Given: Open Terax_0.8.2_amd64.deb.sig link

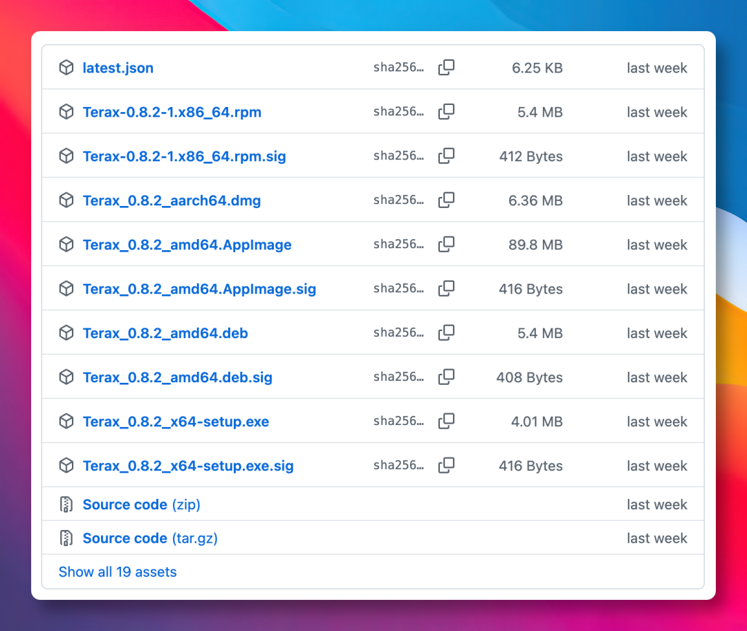Looking at the screenshot, I should [x=178, y=378].
